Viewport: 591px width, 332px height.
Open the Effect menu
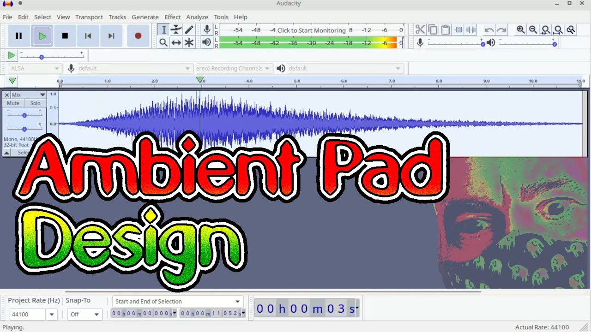pyautogui.click(x=173, y=17)
